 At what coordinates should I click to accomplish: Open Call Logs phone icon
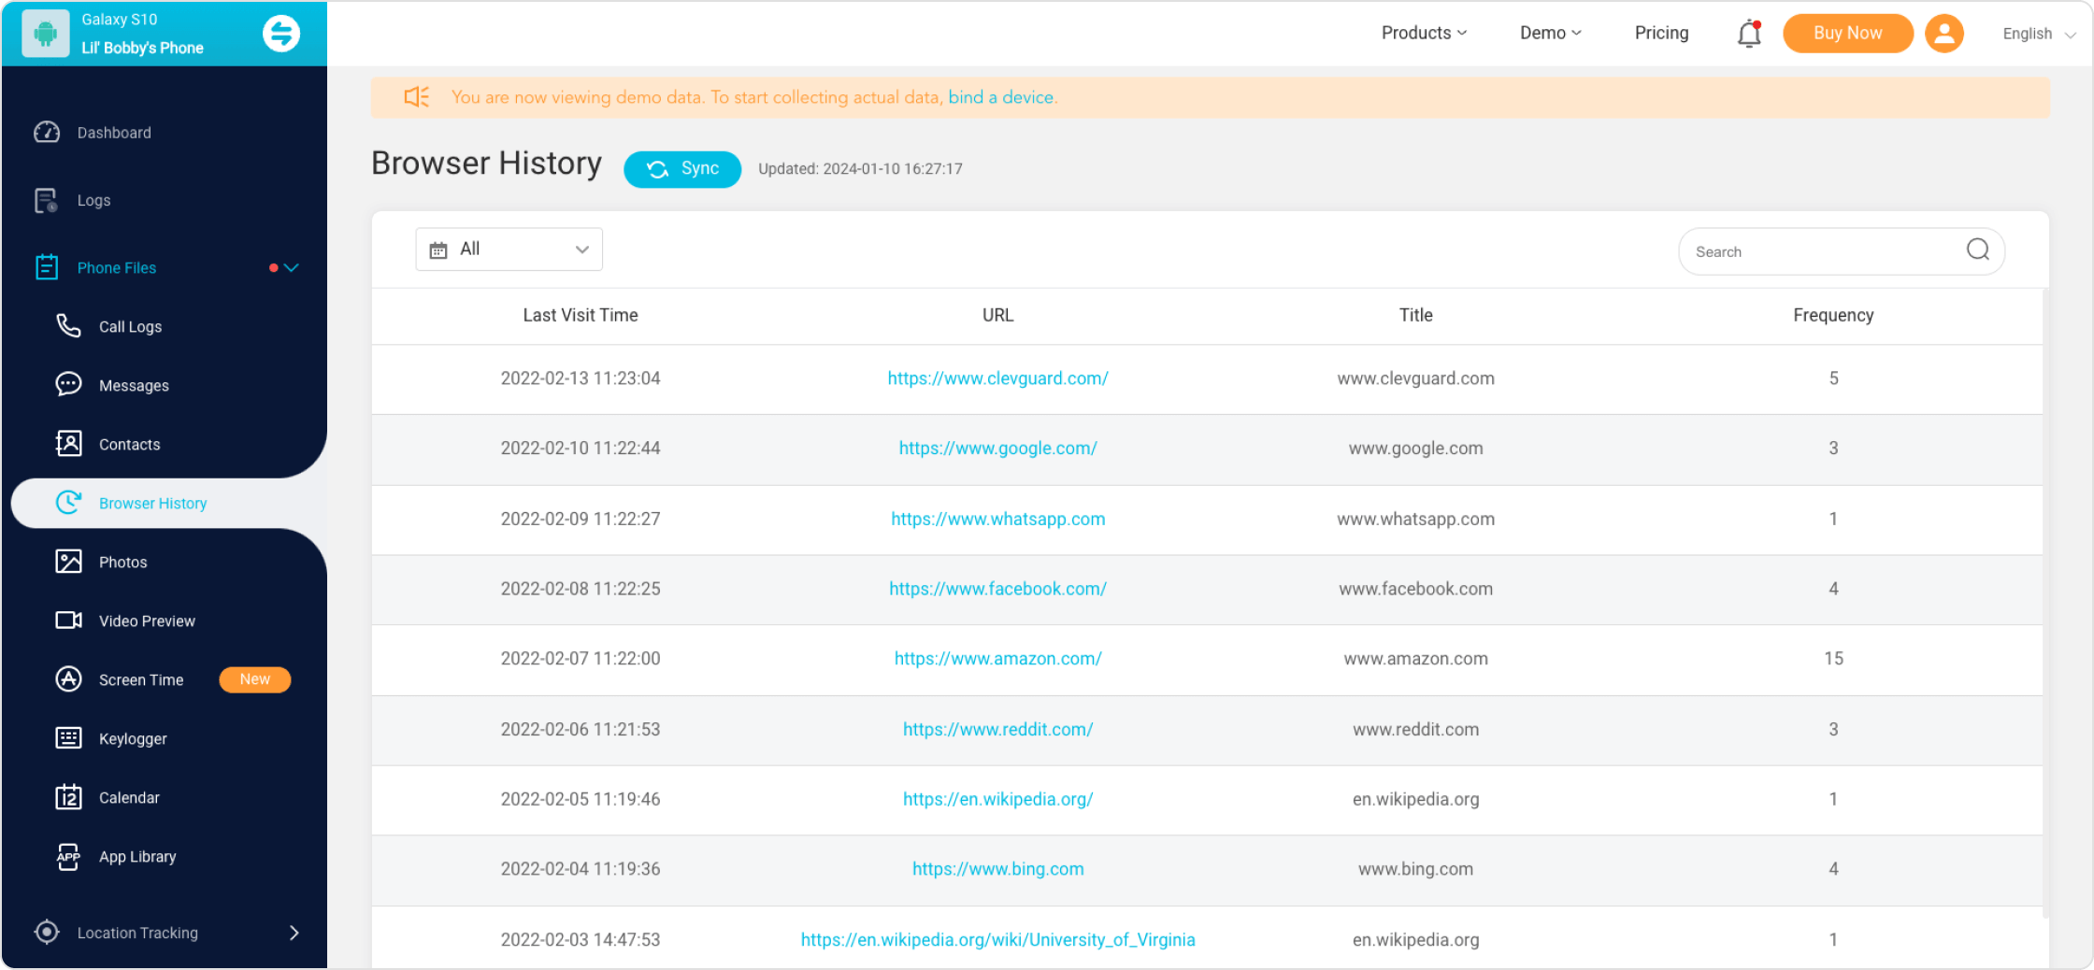pyautogui.click(x=68, y=326)
